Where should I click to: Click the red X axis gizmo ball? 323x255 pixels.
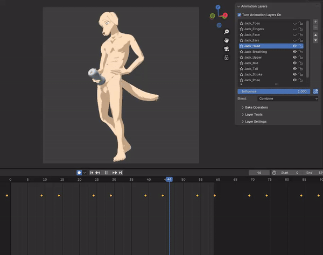[226, 15]
